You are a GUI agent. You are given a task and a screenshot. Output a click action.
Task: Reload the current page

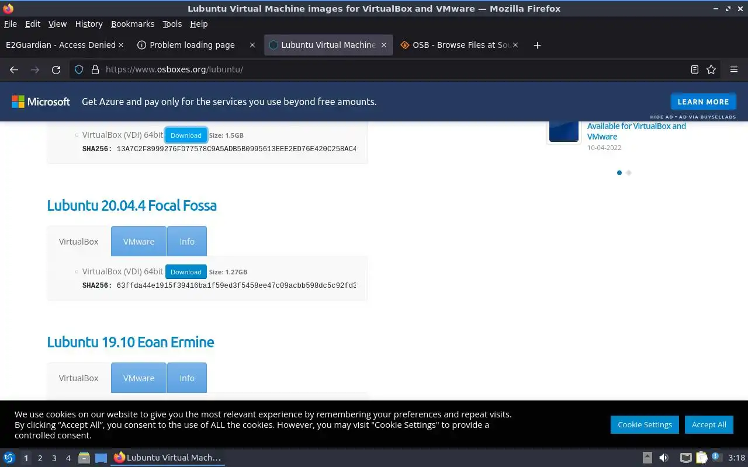(x=56, y=69)
